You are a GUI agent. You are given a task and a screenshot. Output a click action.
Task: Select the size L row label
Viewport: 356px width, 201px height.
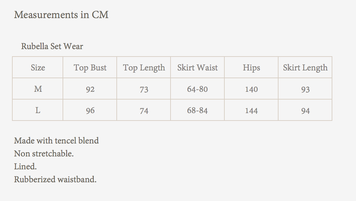coord(38,111)
